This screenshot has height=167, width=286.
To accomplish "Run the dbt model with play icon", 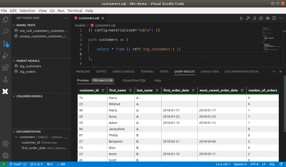I will coord(241,18).
